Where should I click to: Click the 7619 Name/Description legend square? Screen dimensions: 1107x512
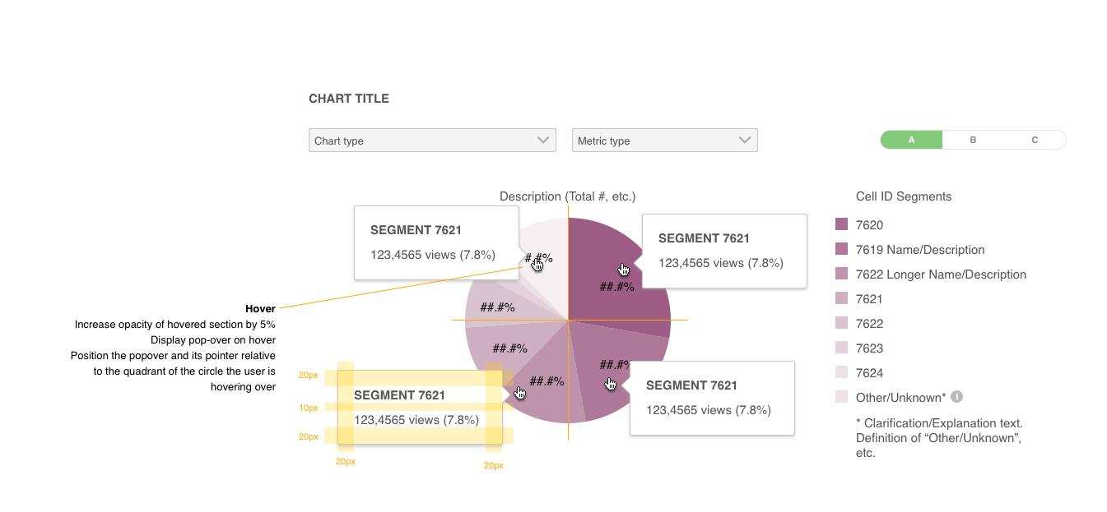click(841, 248)
